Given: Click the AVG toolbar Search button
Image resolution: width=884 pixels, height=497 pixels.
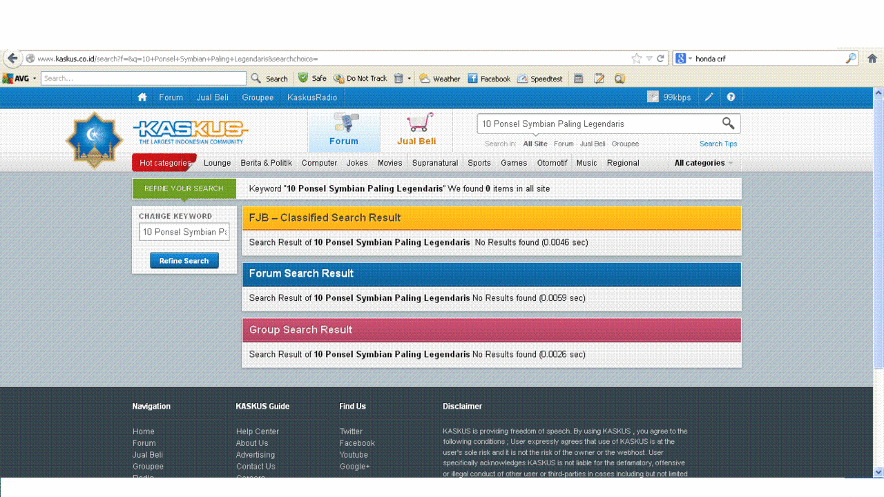Looking at the screenshot, I should coord(269,79).
